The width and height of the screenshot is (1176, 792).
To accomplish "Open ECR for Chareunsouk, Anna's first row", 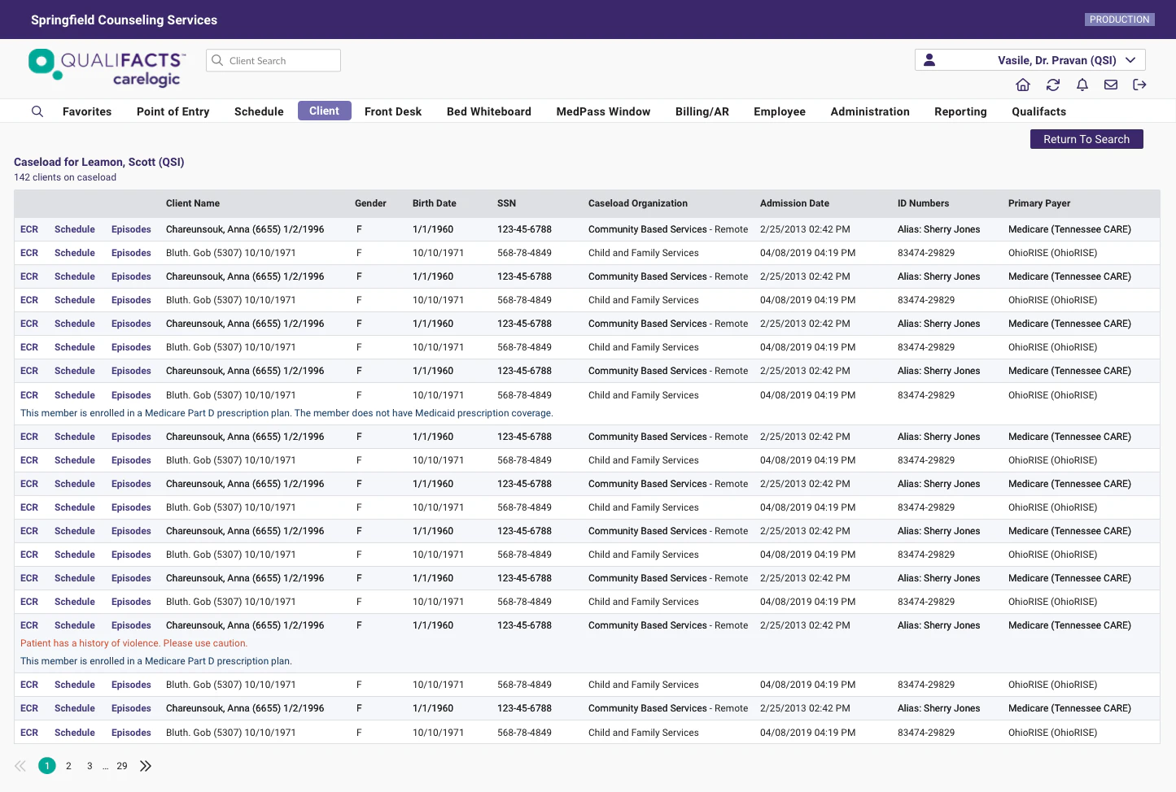I will click(28, 229).
